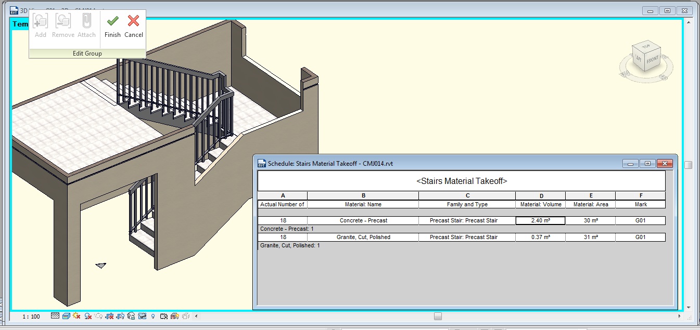
Task: Click the horizontal scrollbar thumb of 3D view
Action: 438,316
